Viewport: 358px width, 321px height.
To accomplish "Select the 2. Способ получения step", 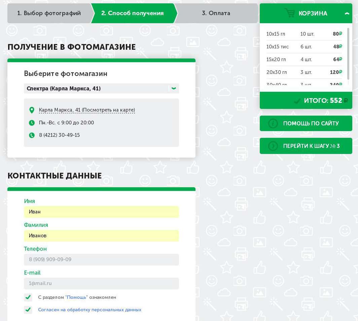I will 133,13.
